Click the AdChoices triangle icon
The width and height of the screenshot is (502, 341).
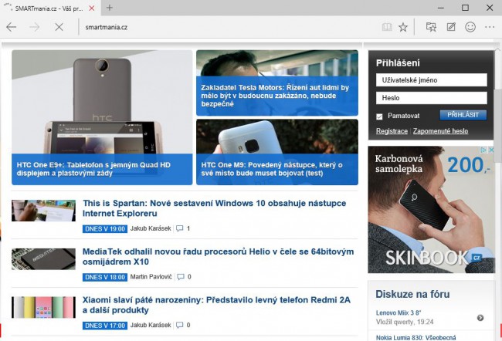point(484,150)
